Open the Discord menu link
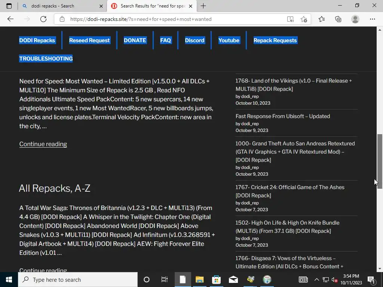The height and width of the screenshot is (287, 383). click(194, 40)
